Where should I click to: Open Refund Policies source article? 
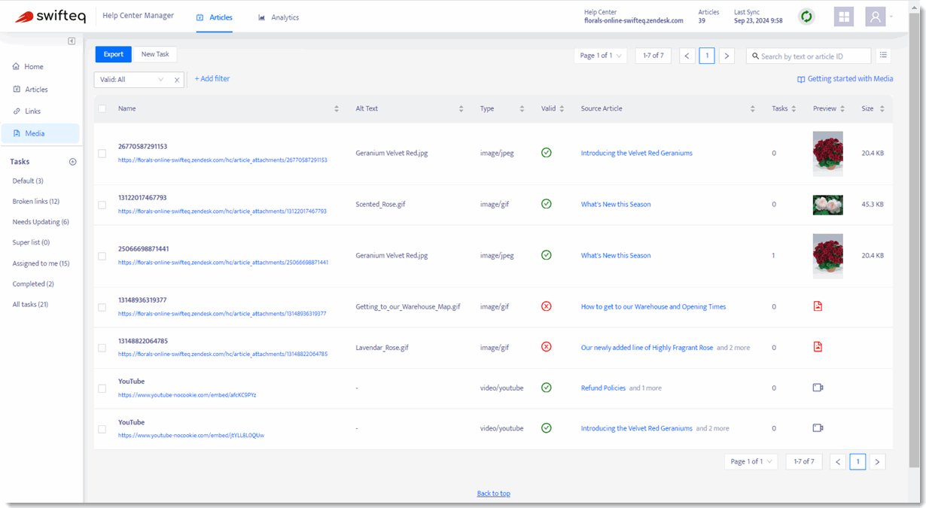tap(603, 388)
